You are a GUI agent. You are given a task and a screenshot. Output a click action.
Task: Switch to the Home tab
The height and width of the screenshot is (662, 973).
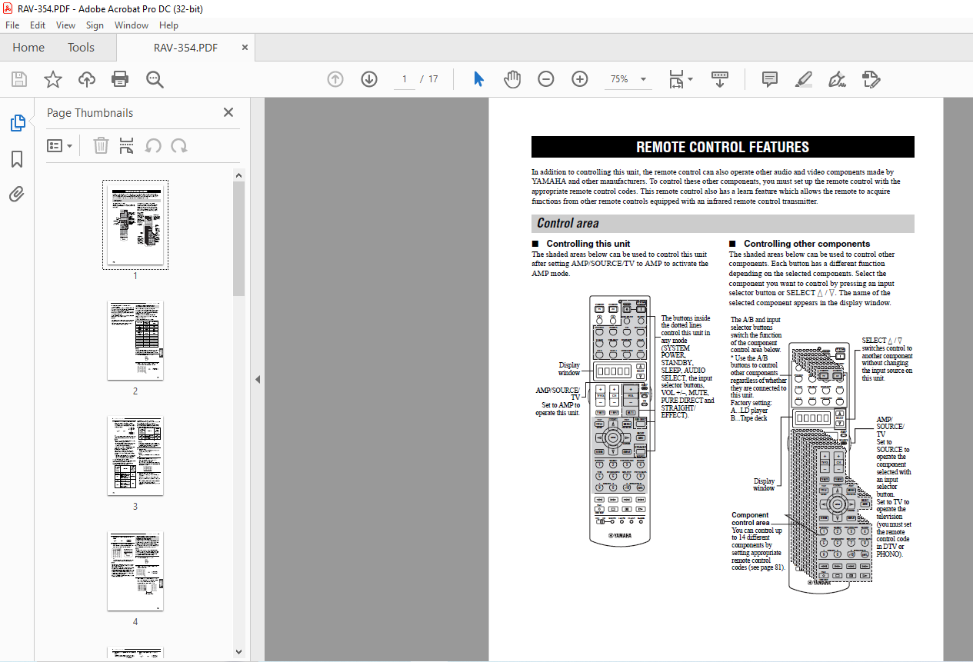pyautogui.click(x=28, y=48)
